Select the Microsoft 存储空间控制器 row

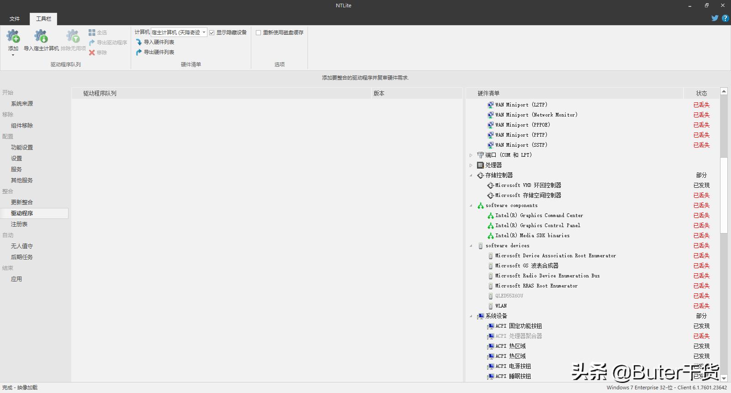click(x=593, y=195)
